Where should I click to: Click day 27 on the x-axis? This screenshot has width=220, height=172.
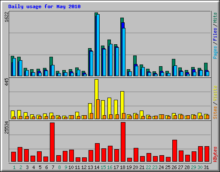180,167
